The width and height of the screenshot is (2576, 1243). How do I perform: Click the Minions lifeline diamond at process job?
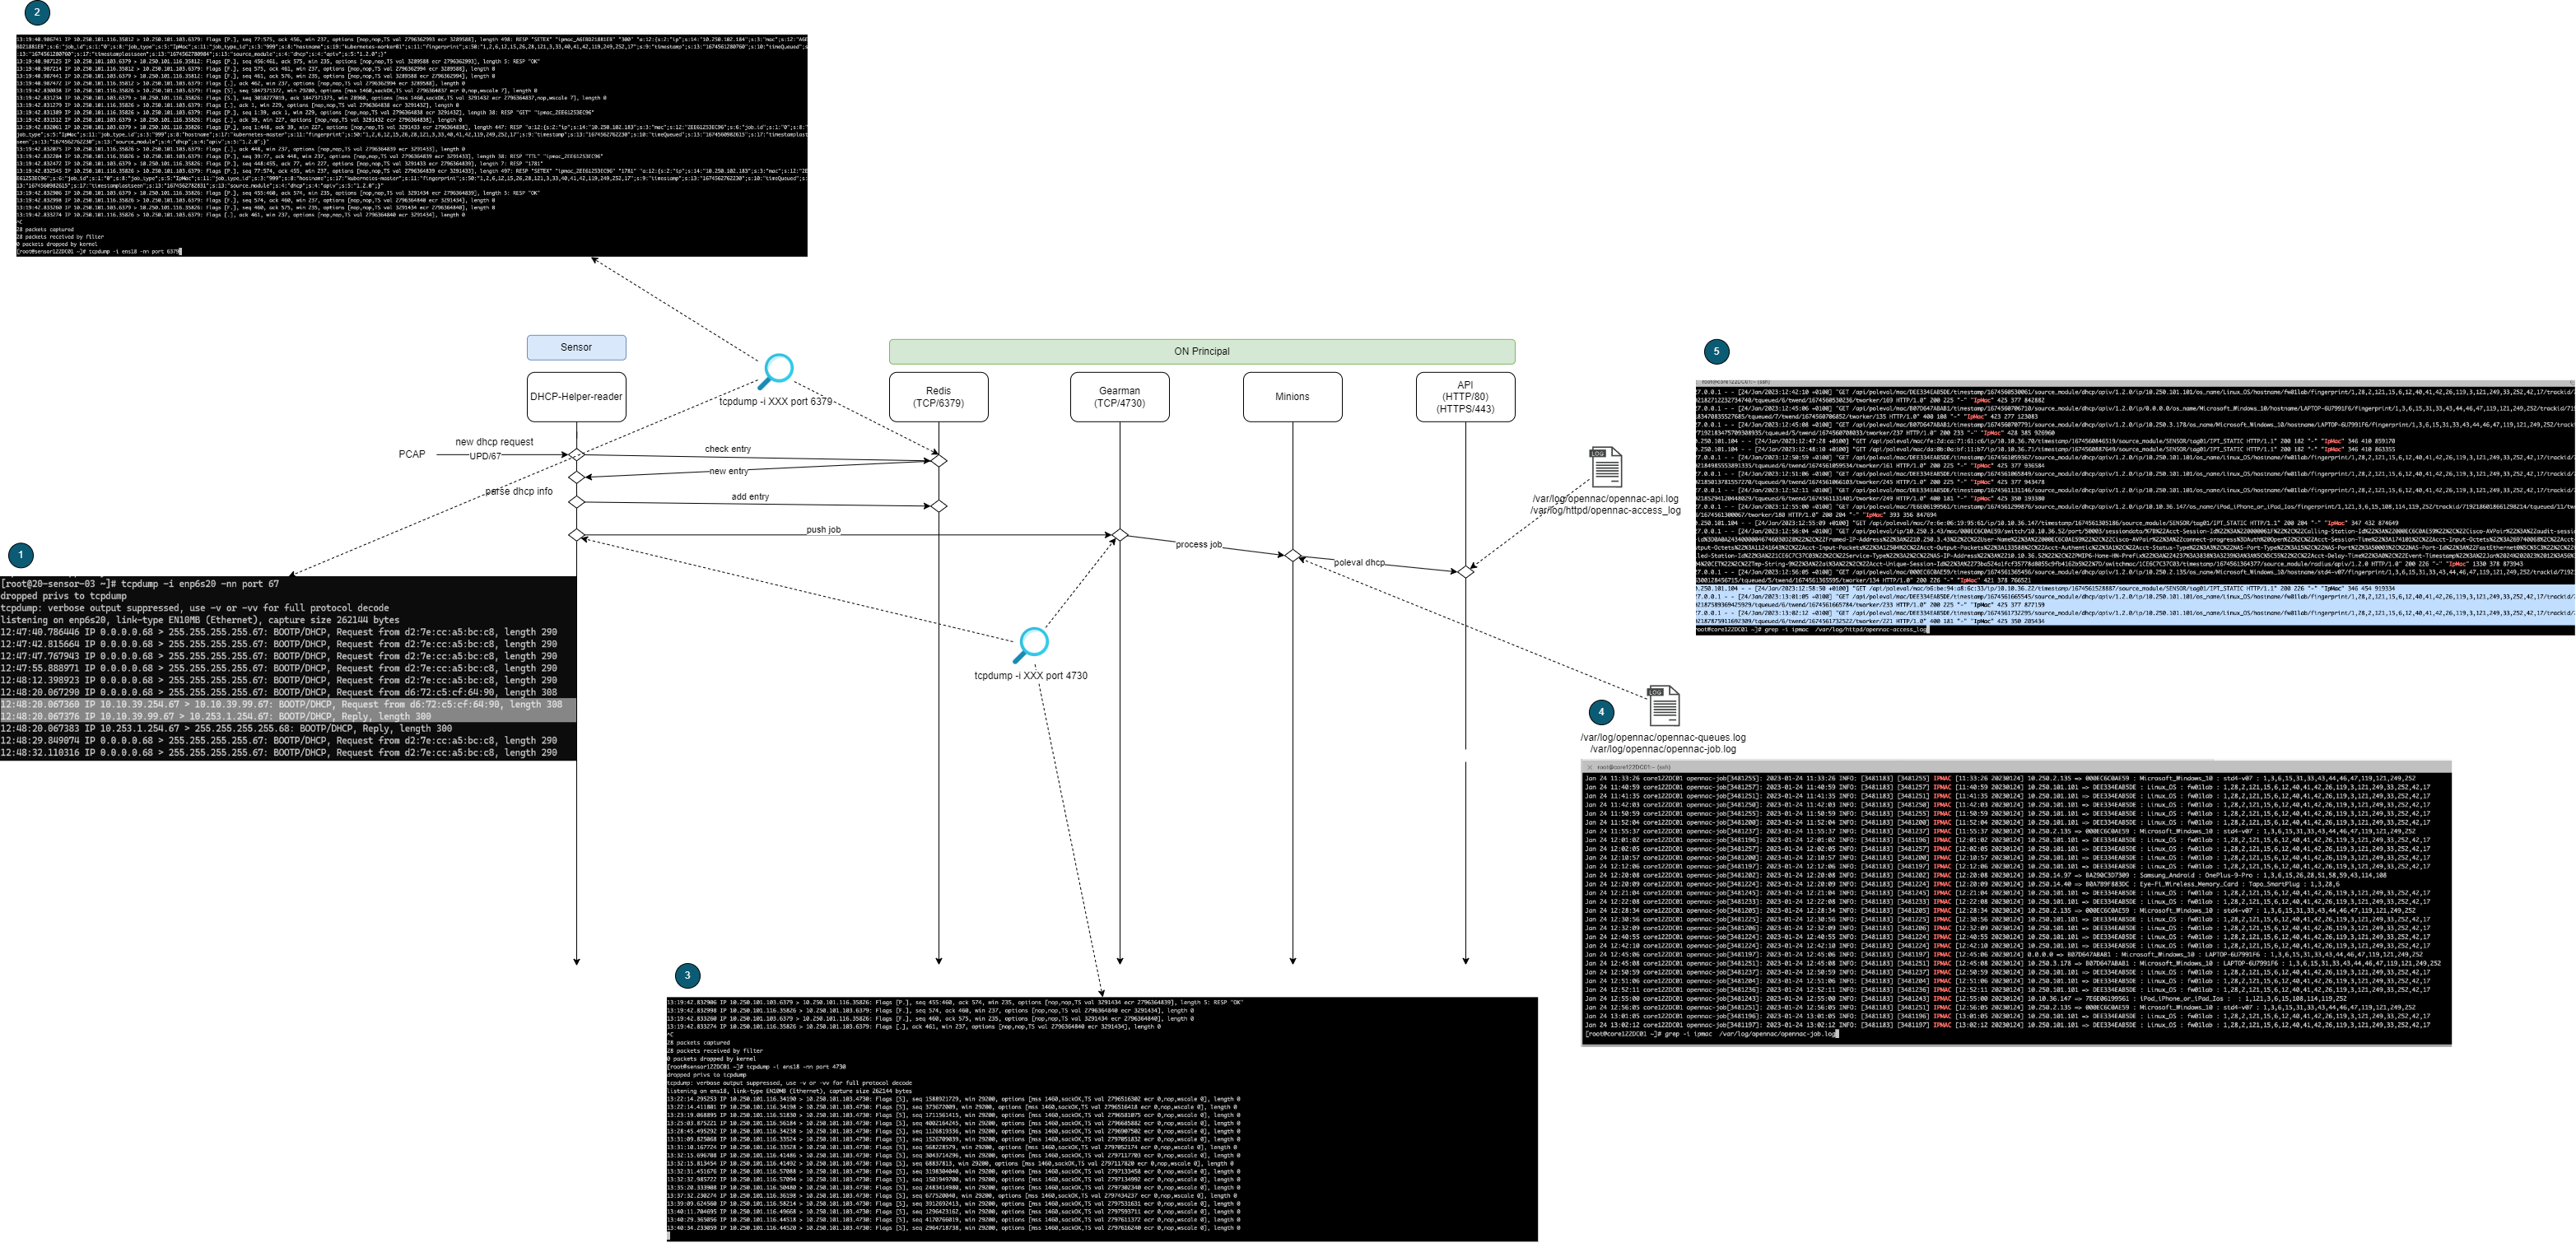tap(1293, 555)
